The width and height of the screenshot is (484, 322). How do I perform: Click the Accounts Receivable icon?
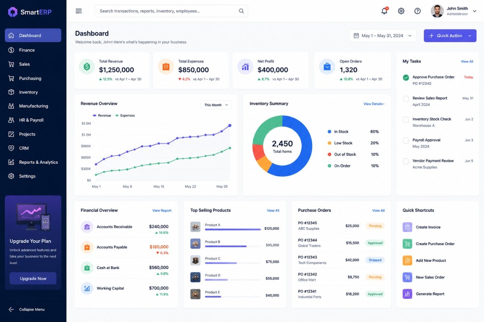[87, 227]
